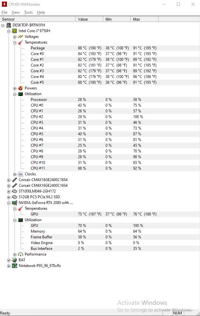Screen dimensions: 200x316
Task: Click the BAT battery icon
Action: pyautogui.click(x=15, y=260)
